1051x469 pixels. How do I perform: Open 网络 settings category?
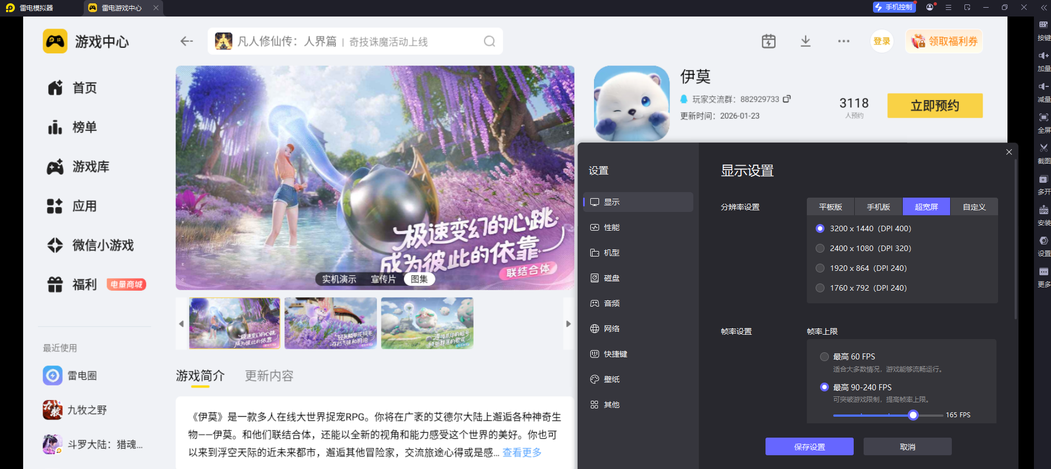[x=638, y=329]
